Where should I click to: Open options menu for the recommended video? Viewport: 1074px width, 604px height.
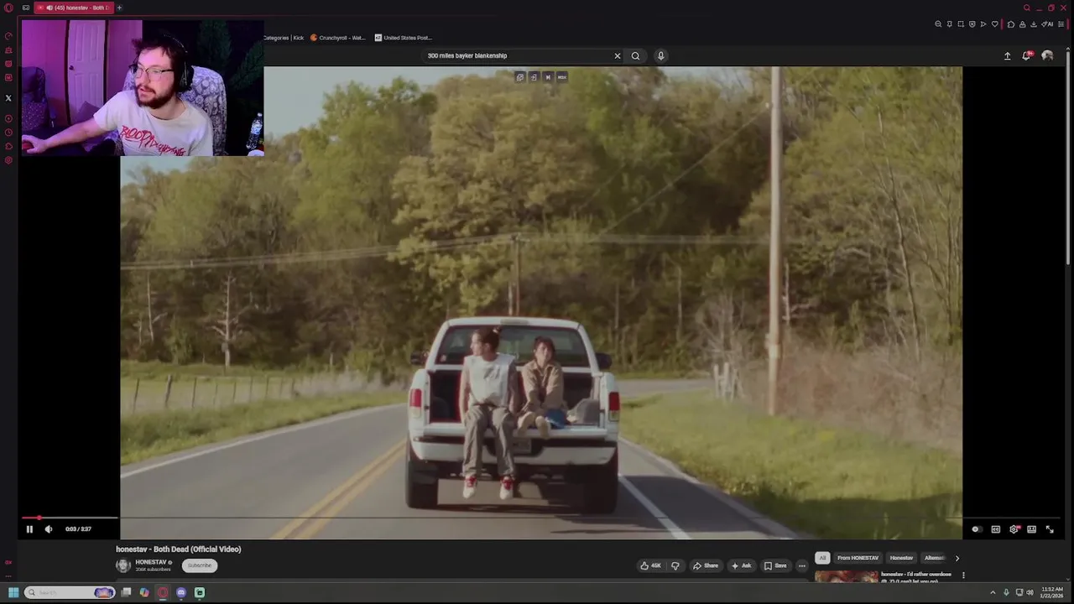[963, 575]
